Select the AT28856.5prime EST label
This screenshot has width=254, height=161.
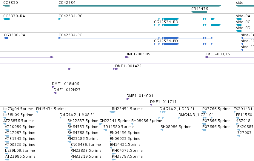19,121
